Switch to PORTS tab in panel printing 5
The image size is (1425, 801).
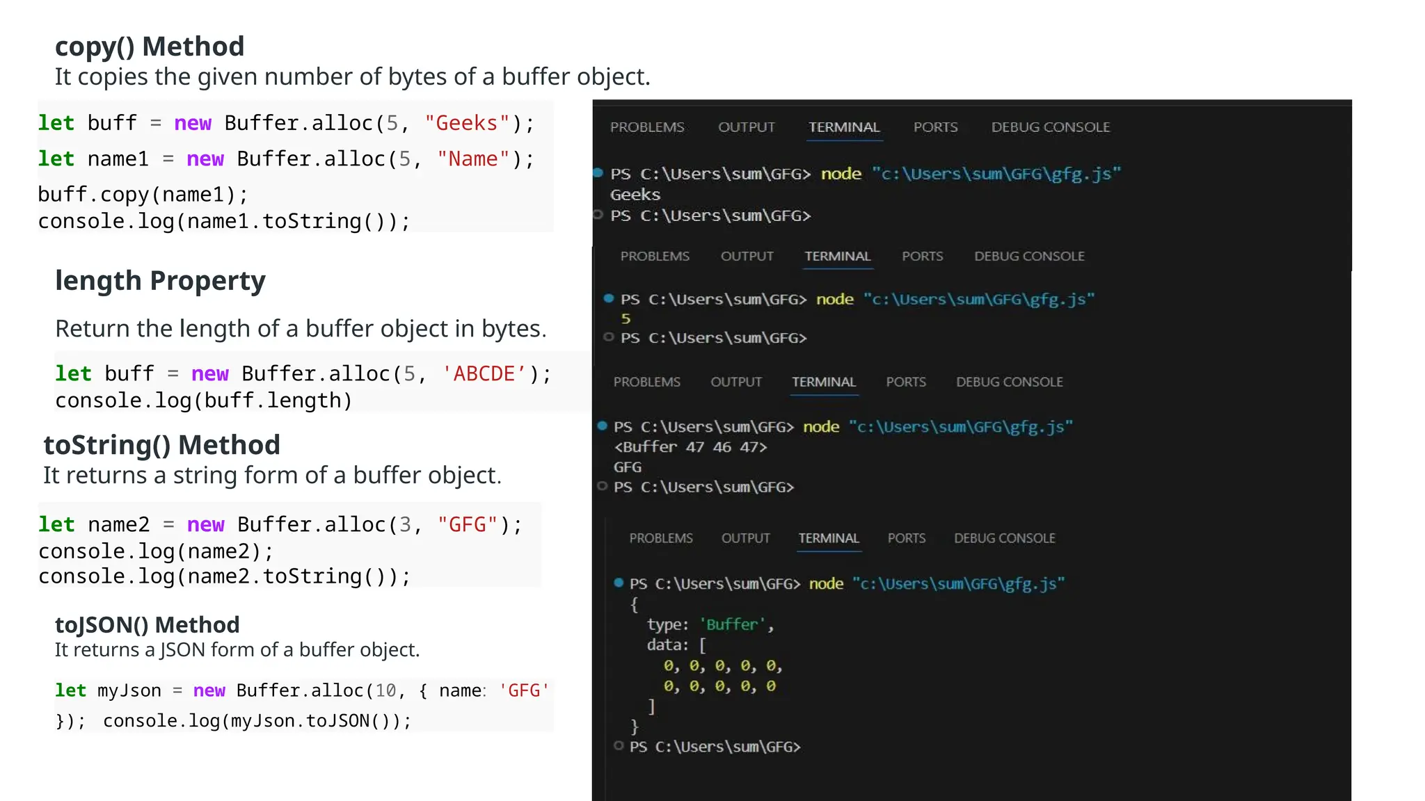(923, 256)
